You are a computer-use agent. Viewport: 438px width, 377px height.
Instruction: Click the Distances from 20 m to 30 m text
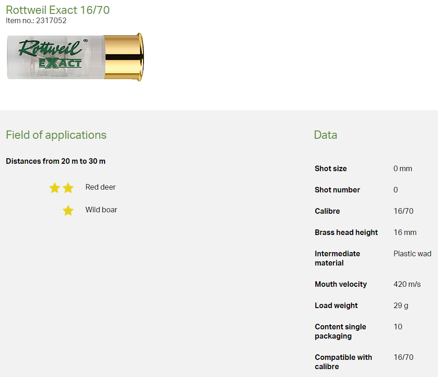click(x=56, y=161)
